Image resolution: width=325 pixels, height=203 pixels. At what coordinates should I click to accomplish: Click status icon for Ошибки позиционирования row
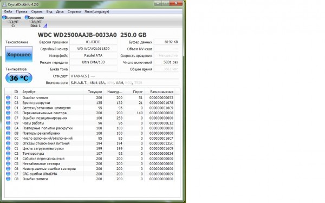click(x=8, y=118)
